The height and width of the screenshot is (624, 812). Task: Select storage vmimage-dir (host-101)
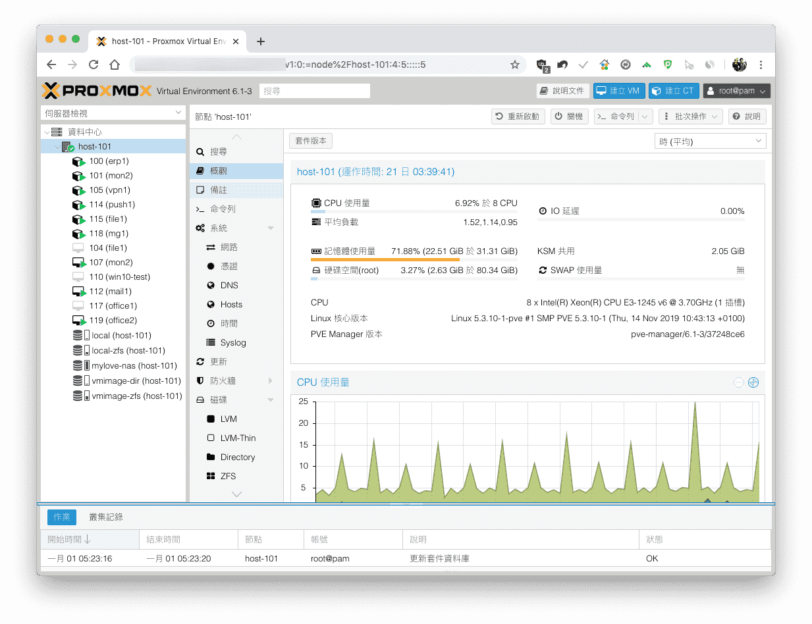pyautogui.click(x=136, y=380)
